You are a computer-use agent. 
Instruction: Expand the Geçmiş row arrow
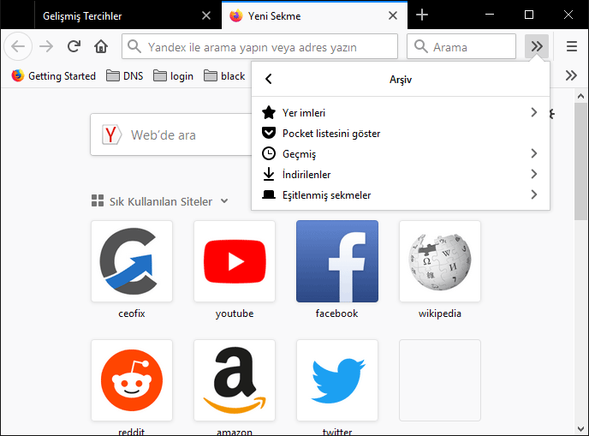pyautogui.click(x=534, y=153)
